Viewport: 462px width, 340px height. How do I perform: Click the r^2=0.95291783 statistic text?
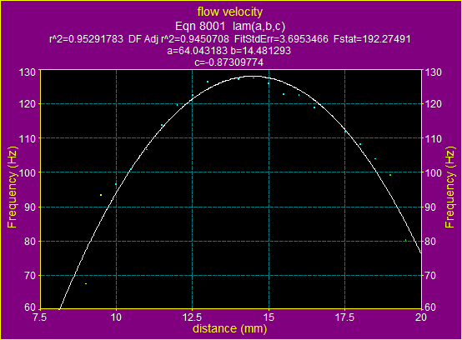click(x=87, y=39)
